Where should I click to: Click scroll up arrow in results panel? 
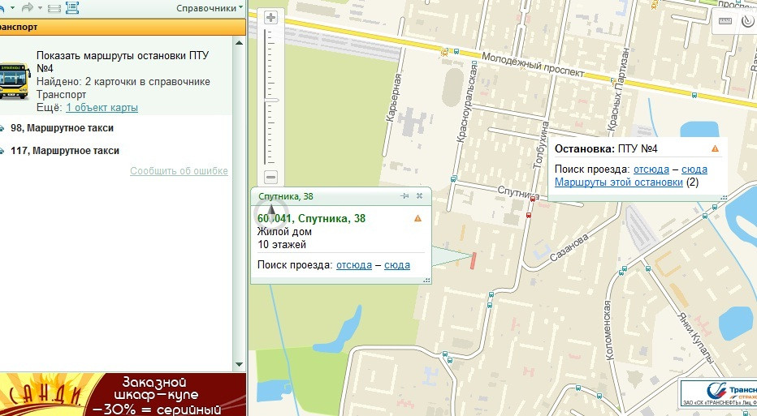point(239,43)
